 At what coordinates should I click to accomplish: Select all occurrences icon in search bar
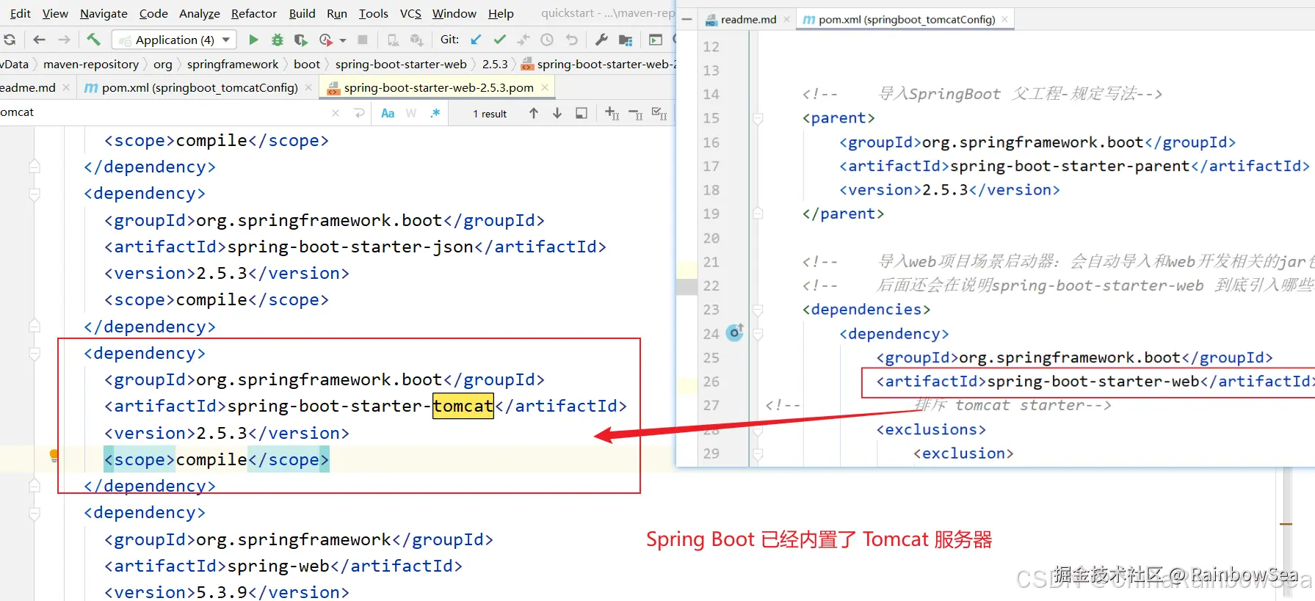[x=659, y=113]
